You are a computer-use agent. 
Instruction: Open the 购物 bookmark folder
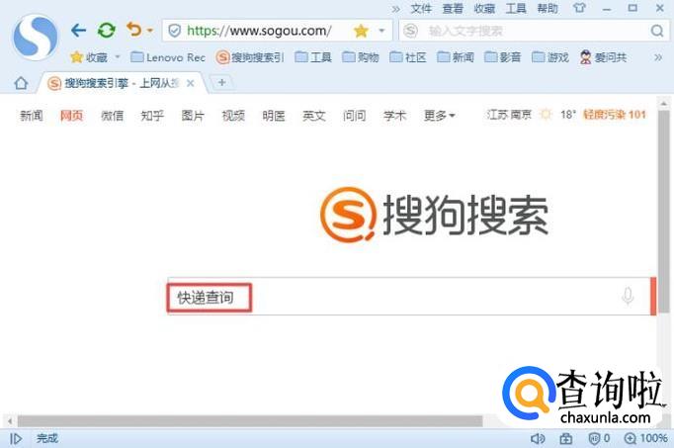point(361,57)
